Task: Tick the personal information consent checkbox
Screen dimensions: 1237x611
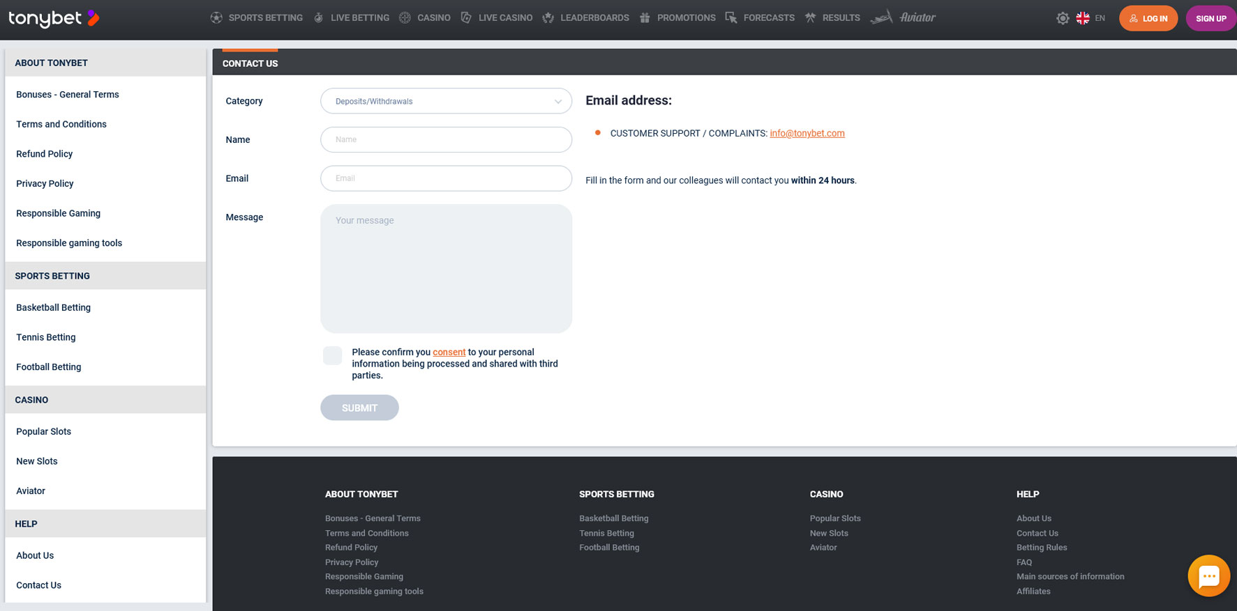Action: coord(333,355)
